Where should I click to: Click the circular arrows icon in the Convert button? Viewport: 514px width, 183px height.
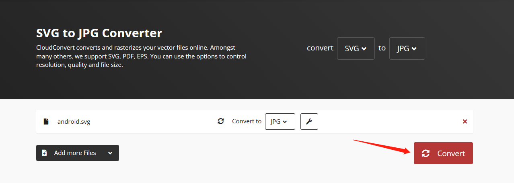pos(426,153)
